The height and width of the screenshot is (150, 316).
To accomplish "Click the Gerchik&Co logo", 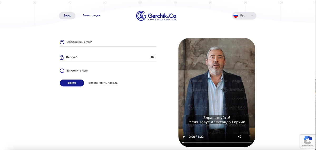I will point(156,16).
